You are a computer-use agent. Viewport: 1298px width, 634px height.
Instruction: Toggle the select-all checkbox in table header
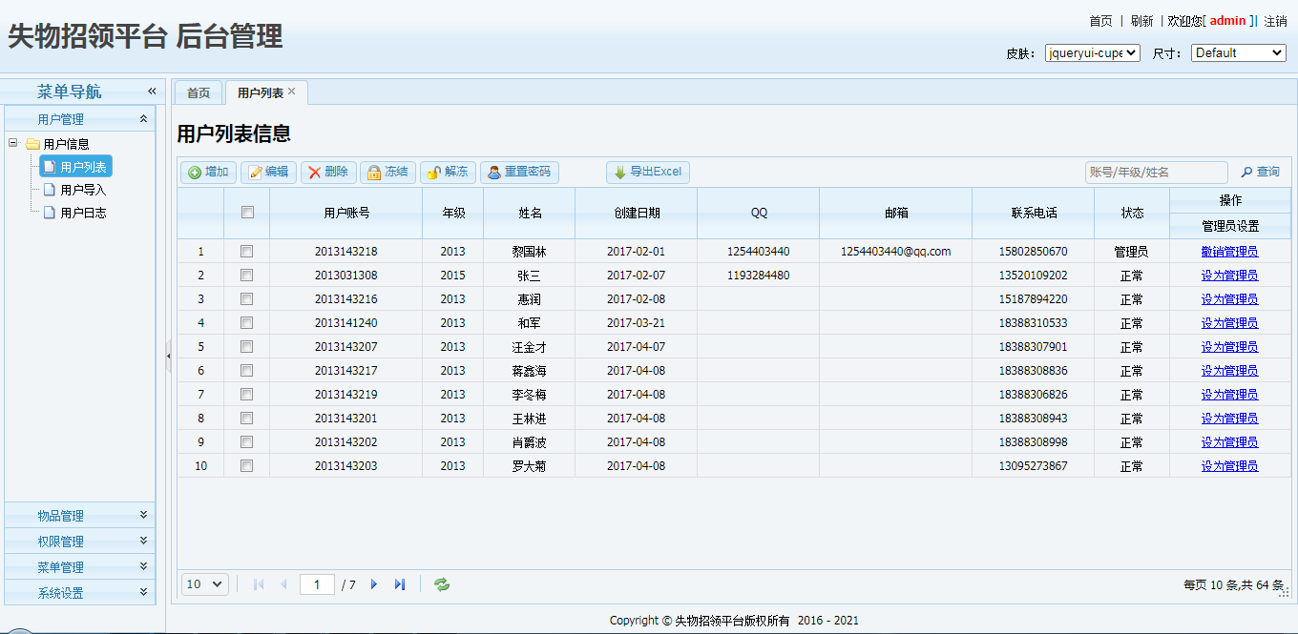point(247,213)
